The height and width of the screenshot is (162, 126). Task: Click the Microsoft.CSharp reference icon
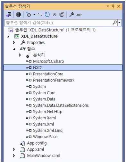click(x=29, y=61)
